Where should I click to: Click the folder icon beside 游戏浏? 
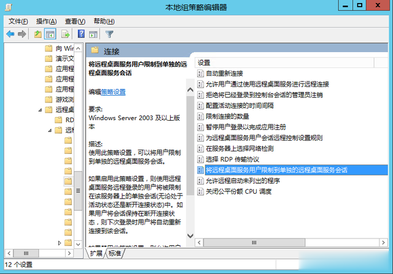(x=49, y=99)
